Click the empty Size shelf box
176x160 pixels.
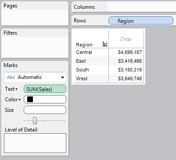[45, 110]
